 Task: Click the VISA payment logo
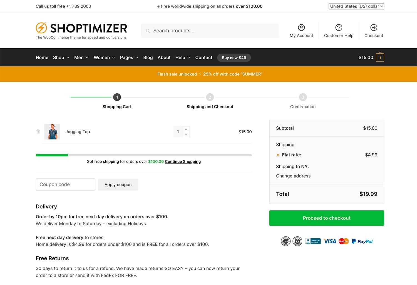330,241
